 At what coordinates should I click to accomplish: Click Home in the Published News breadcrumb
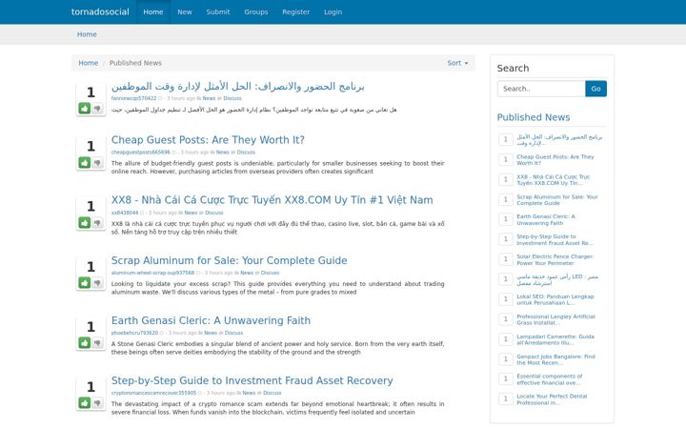click(x=88, y=63)
